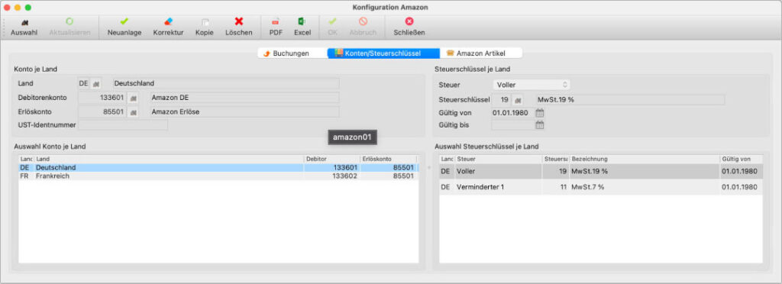Open the lookup next to Steuerschlüssel 19

point(519,100)
